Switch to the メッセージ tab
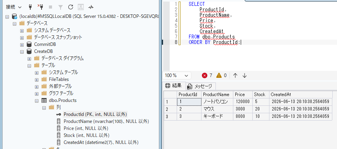Screen dimensions: 337x149 200,86
